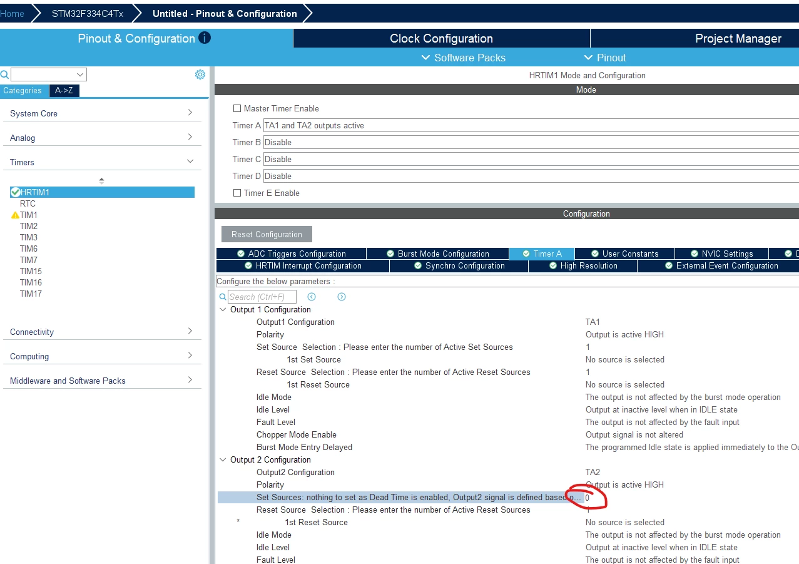Click the parameter Search (Ctrl+F) field

pyautogui.click(x=262, y=297)
